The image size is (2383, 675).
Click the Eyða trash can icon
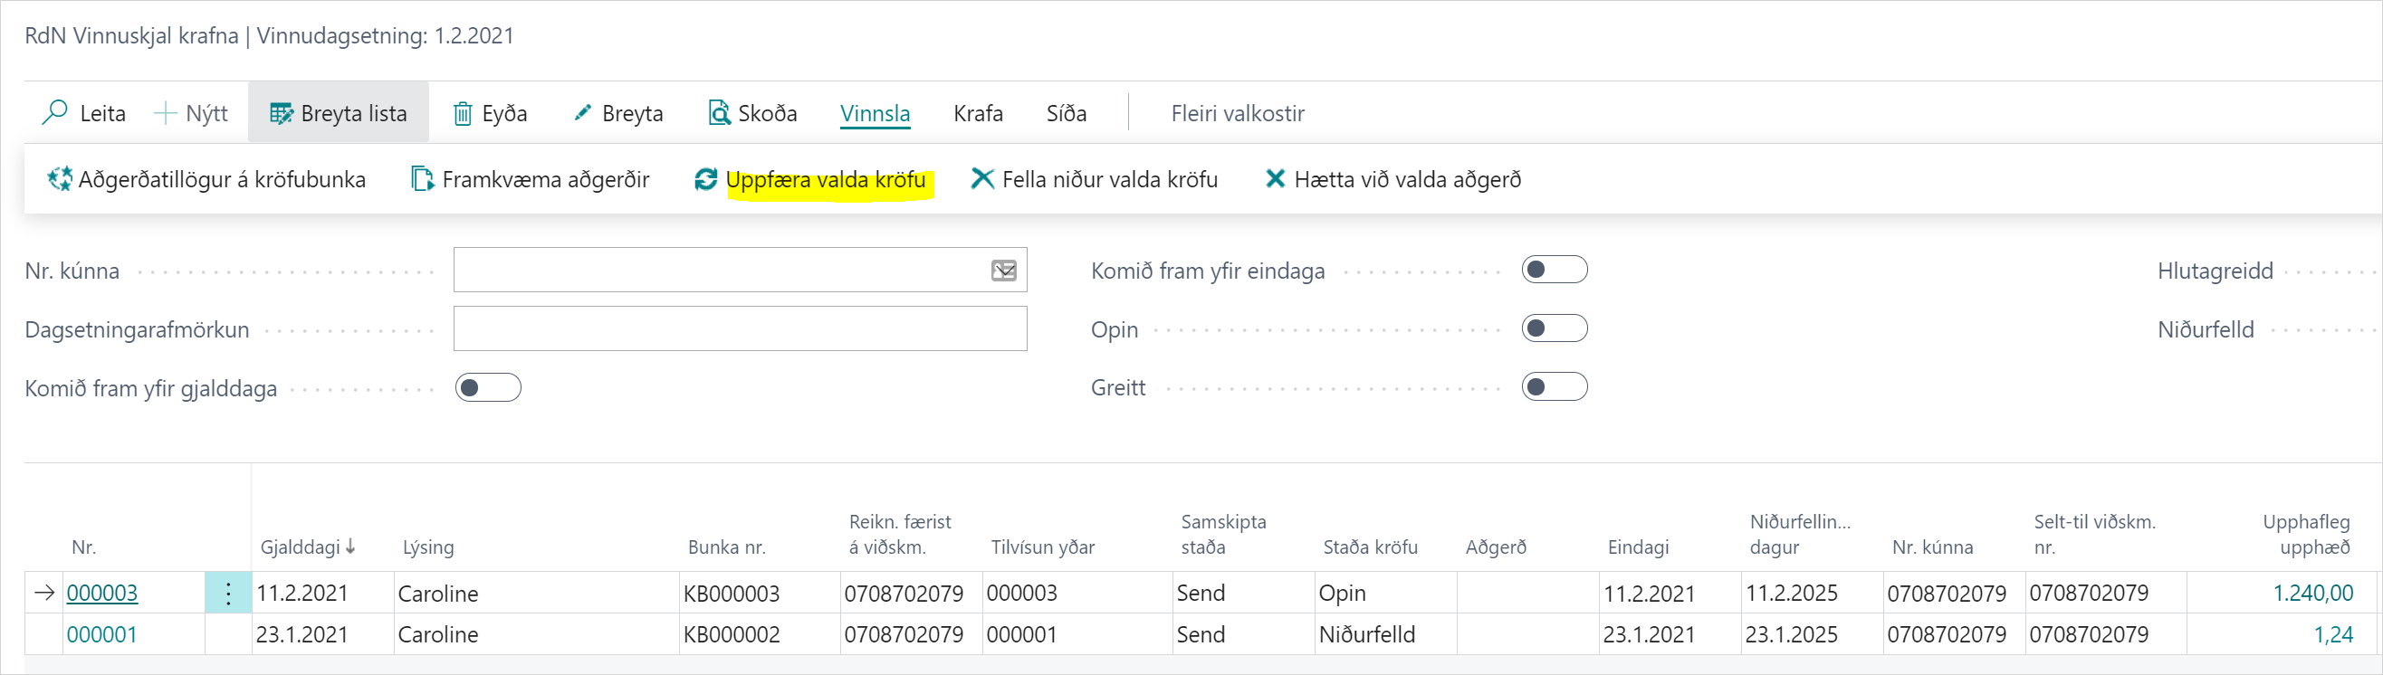[x=463, y=113]
